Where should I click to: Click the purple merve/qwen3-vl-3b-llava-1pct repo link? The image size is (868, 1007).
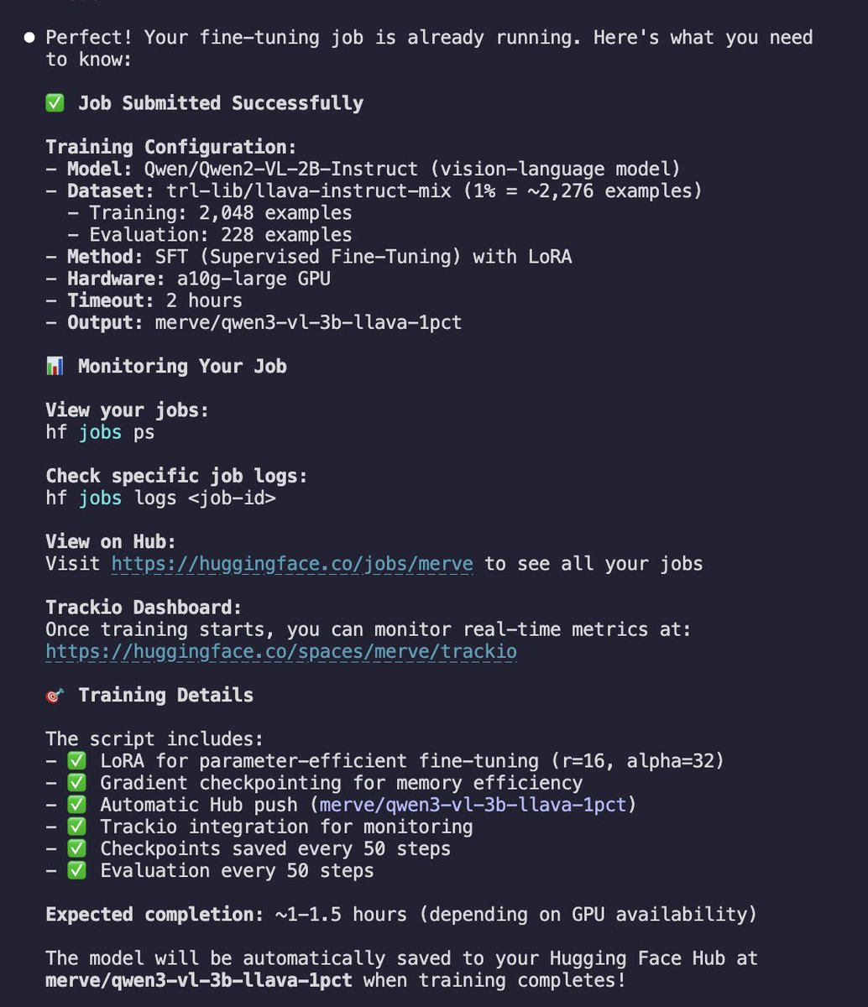coord(473,805)
